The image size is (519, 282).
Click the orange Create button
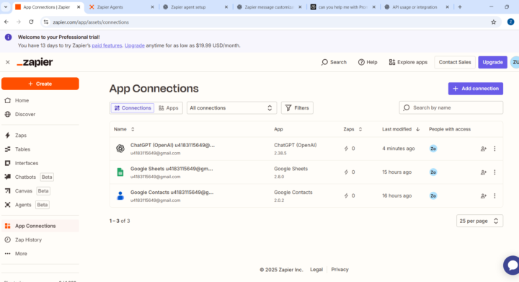pos(40,84)
